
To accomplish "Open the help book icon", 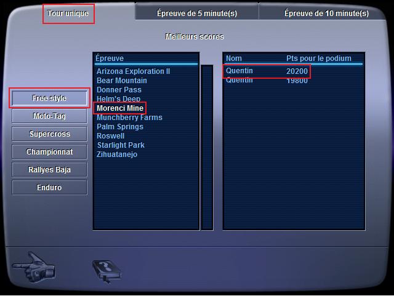I will 107,271.
